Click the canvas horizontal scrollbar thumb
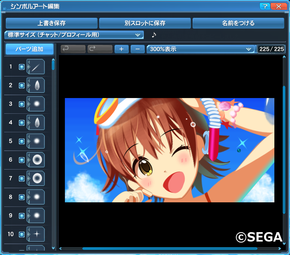 170,248
